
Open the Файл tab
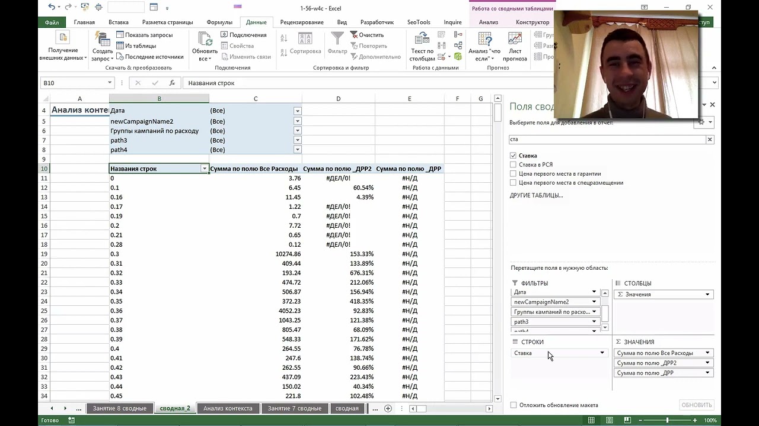(52, 22)
